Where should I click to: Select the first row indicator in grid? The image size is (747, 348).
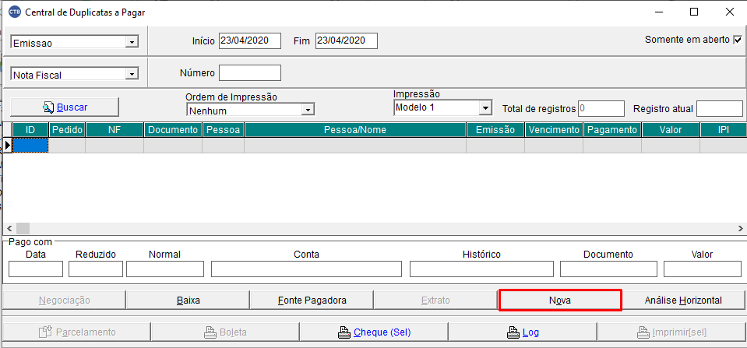coord(8,145)
